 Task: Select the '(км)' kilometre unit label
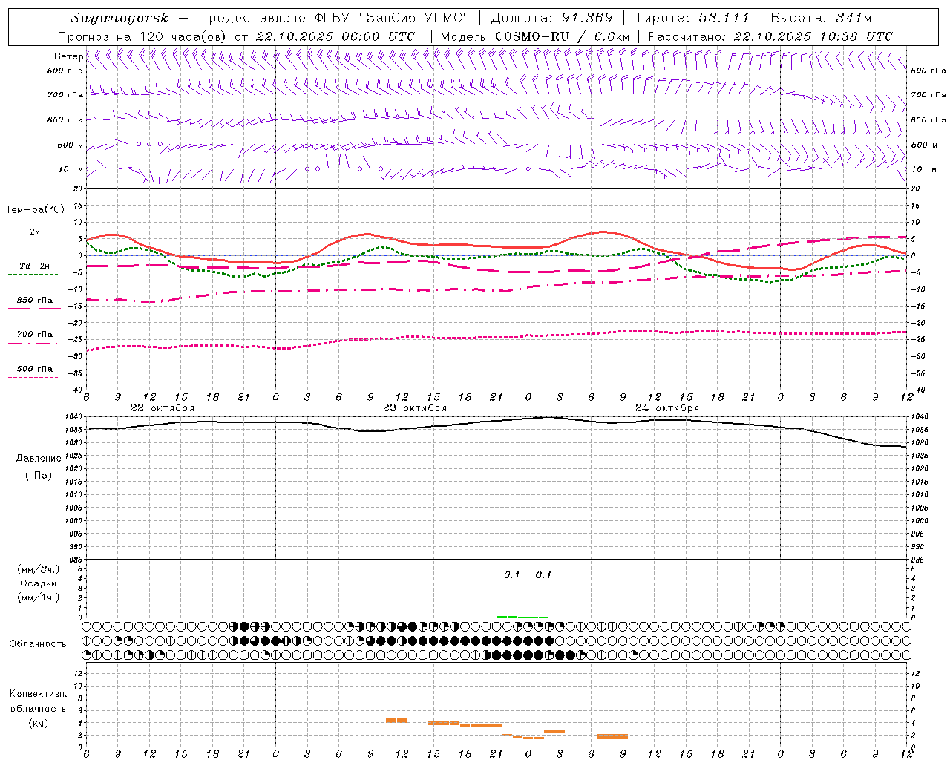coord(39,723)
